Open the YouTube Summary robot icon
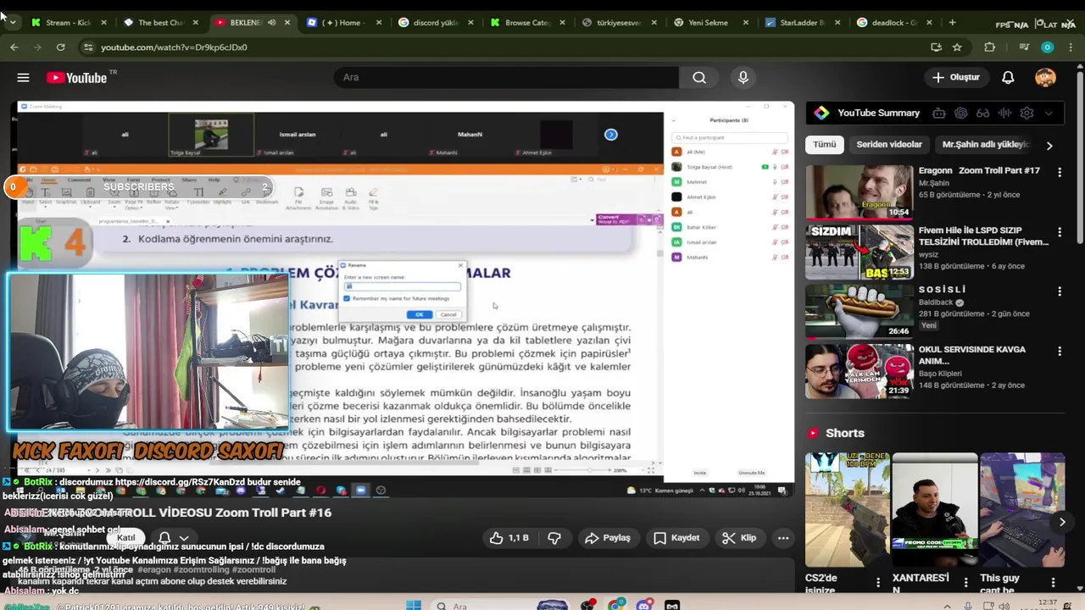1085x610 pixels. click(939, 113)
